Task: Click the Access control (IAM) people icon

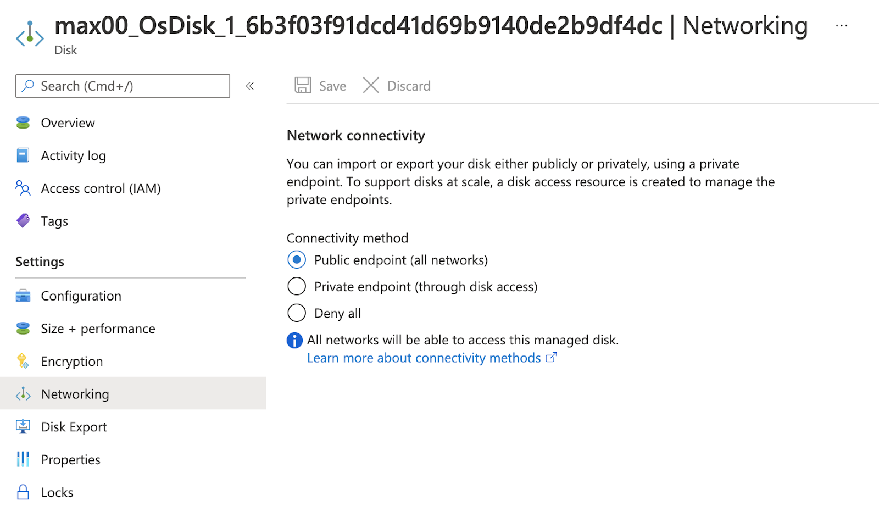Action: click(x=23, y=188)
